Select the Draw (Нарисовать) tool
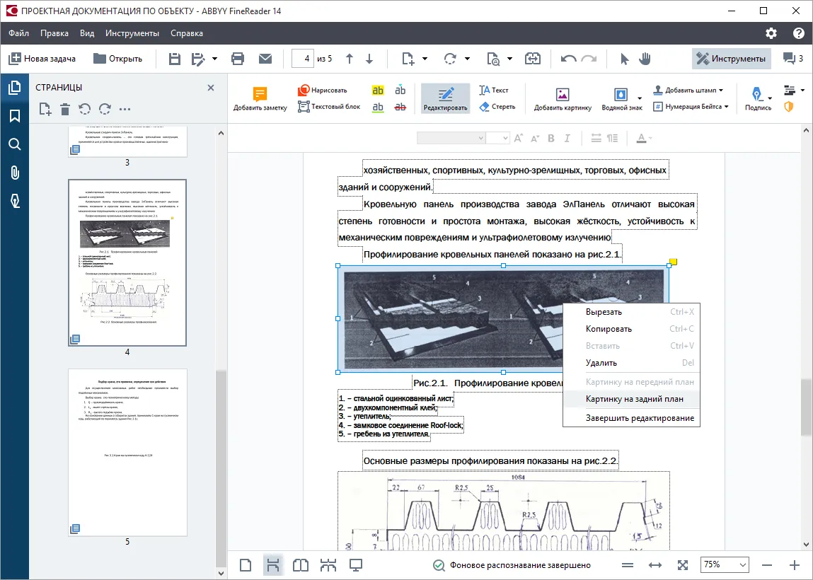 [323, 91]
